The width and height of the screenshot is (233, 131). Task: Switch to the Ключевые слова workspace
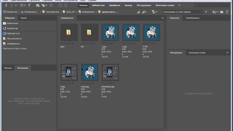pyautogui.click(x=165, y=5)
